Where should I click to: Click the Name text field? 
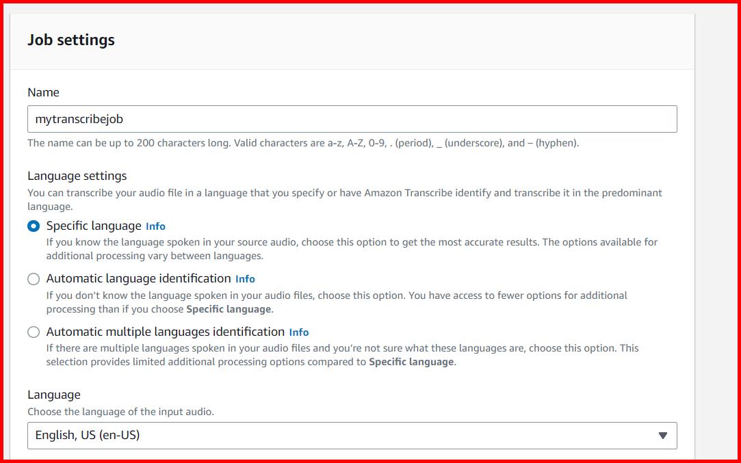pyautogui.click(x=352, y=118)
